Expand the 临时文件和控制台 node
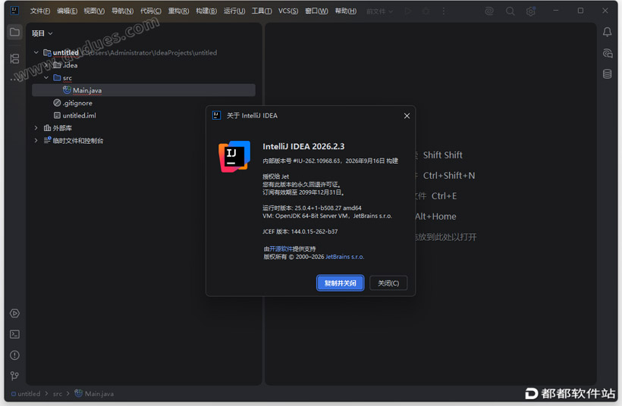 point(36,140)
